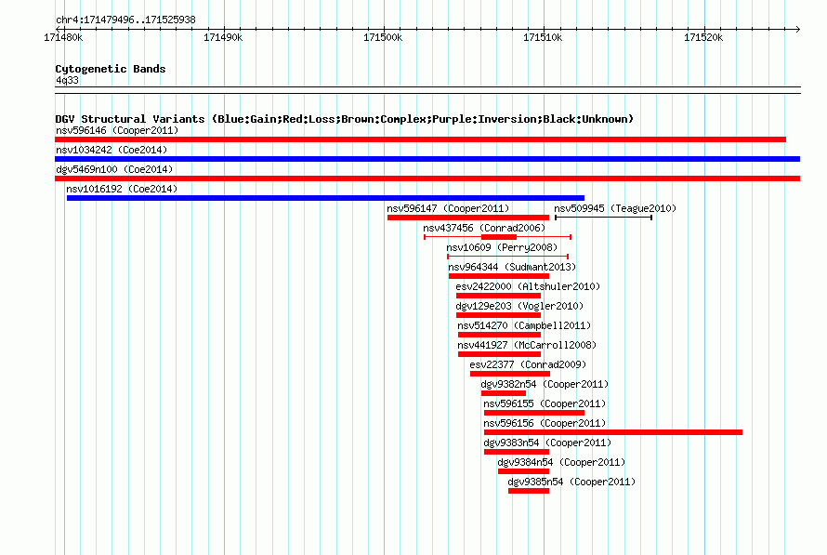Open the nsv596147 (Cooper2011) label
The image size is (827, 555).
pyautogui.click(x=448, y=208)
